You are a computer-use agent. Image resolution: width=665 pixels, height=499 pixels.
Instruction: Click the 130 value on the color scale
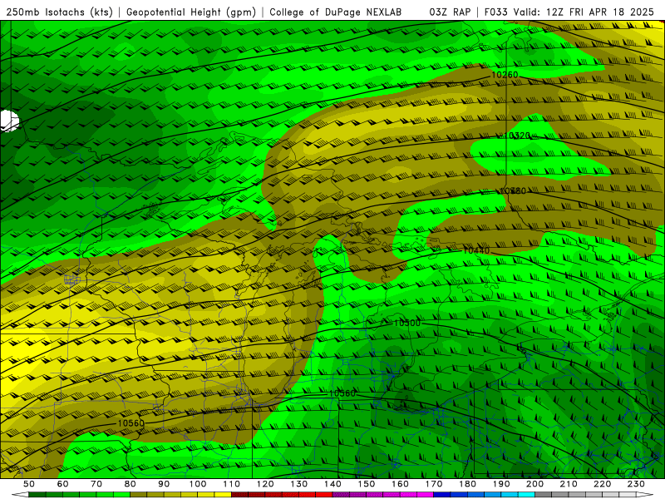(x=298, y=484)
